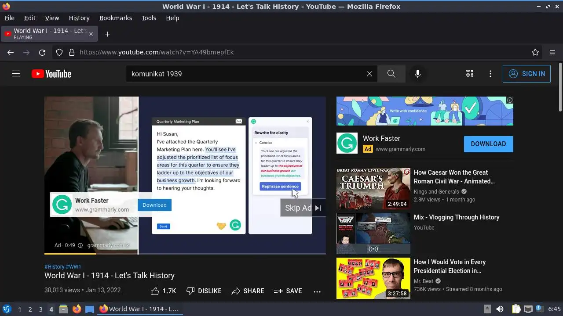Click SAVE to playlist button

[x=288, y=291]
